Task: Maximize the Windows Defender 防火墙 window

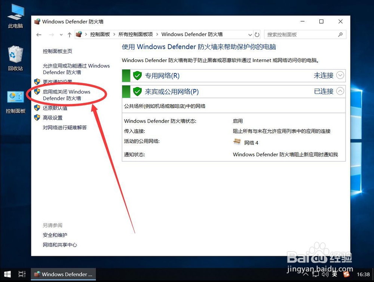Action: click(321, 21)
